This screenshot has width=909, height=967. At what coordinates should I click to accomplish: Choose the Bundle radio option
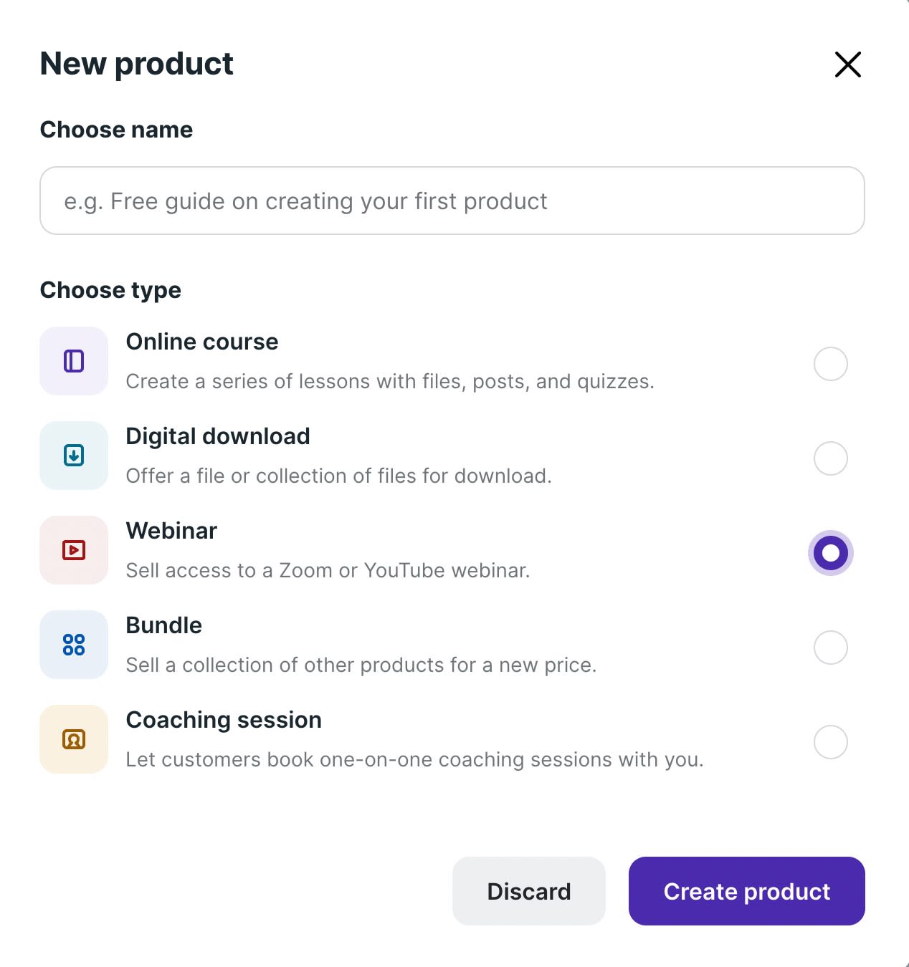(830, 648)
